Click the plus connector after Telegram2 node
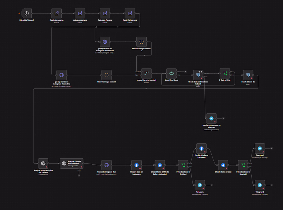 click(271, 185)
